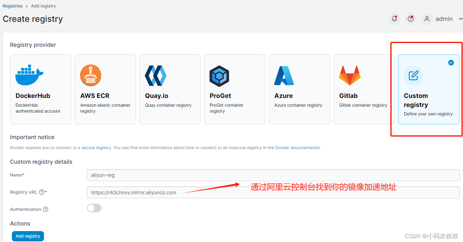Select the DockerHub provider title

coord(33,96)
